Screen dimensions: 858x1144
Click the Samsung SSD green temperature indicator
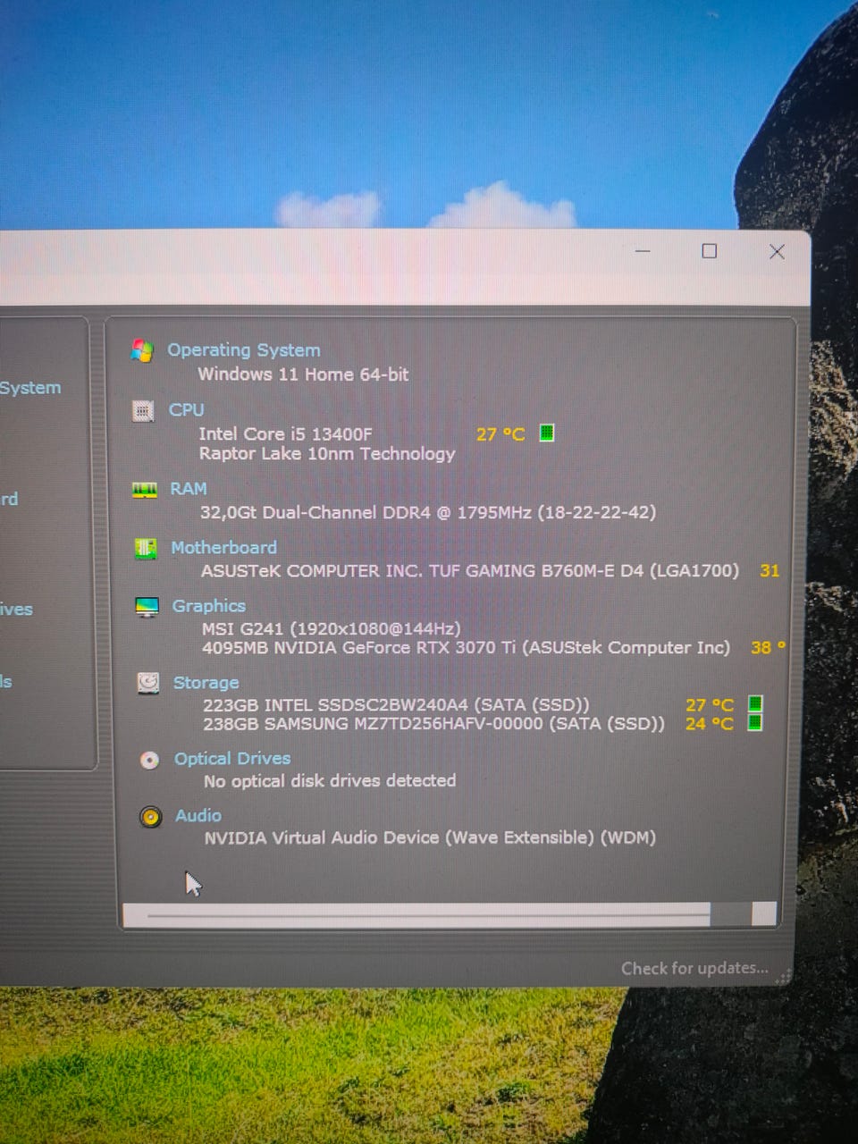(755, 722)
